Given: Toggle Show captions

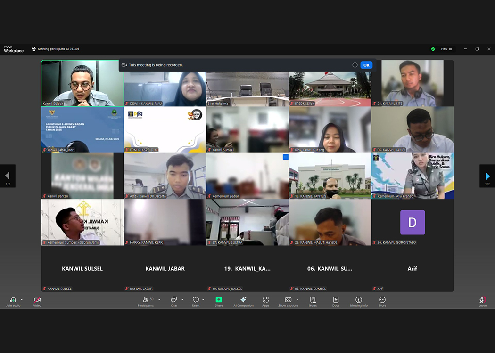Looking at the screenshot, I should pos(288,300).
